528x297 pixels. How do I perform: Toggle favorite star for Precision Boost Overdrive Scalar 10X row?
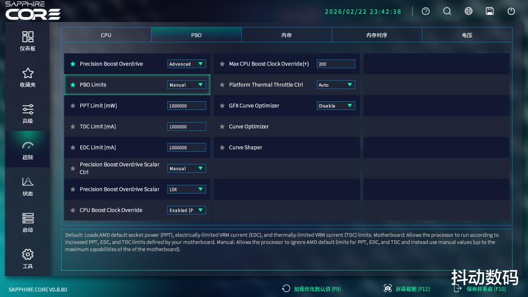[73, 189]
